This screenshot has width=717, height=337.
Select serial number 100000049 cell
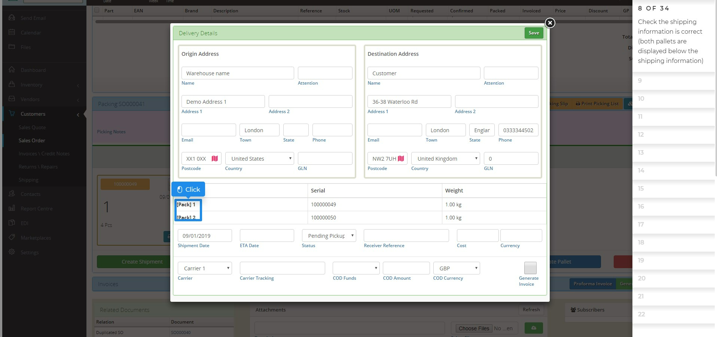[x=375, y=204]
